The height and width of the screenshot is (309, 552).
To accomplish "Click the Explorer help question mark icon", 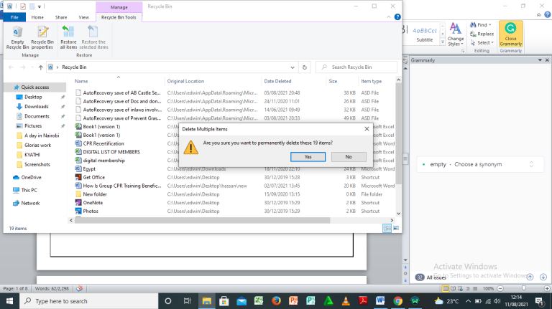I will (397, 17).
